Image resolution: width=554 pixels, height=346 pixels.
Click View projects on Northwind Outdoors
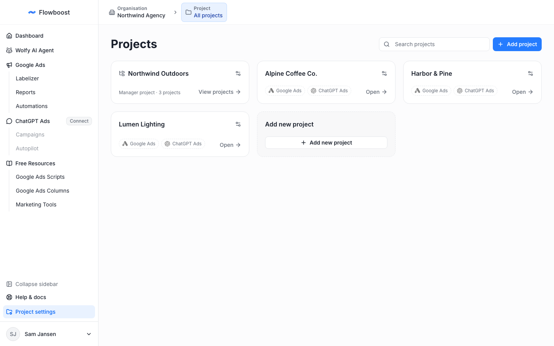(220, 92)
